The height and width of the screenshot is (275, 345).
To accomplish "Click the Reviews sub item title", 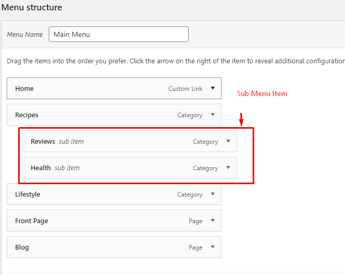I will (43, 142).
